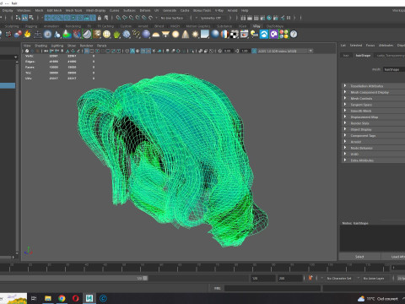Expand the Displacement Map section

click(373, 117)
